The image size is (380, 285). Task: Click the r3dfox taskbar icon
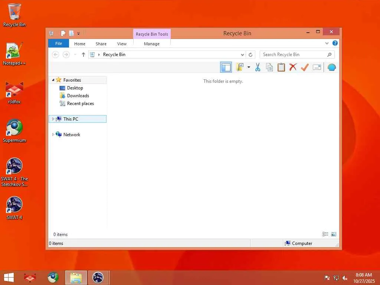pos(30,278)
